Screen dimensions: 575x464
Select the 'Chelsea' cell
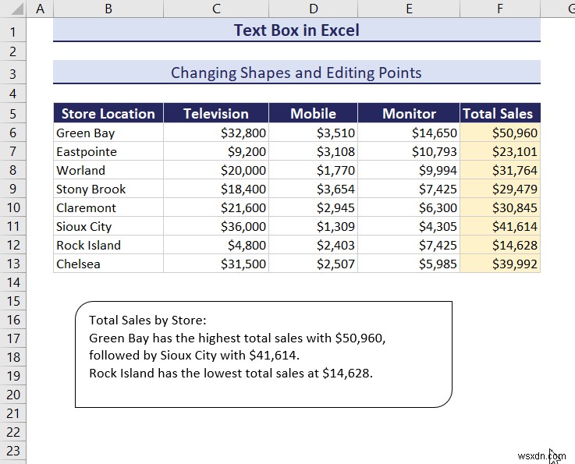click(x=108, y=264)
